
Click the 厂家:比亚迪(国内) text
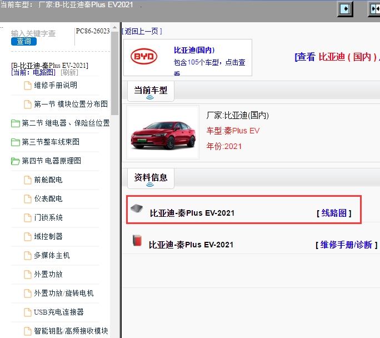(238, 116)
